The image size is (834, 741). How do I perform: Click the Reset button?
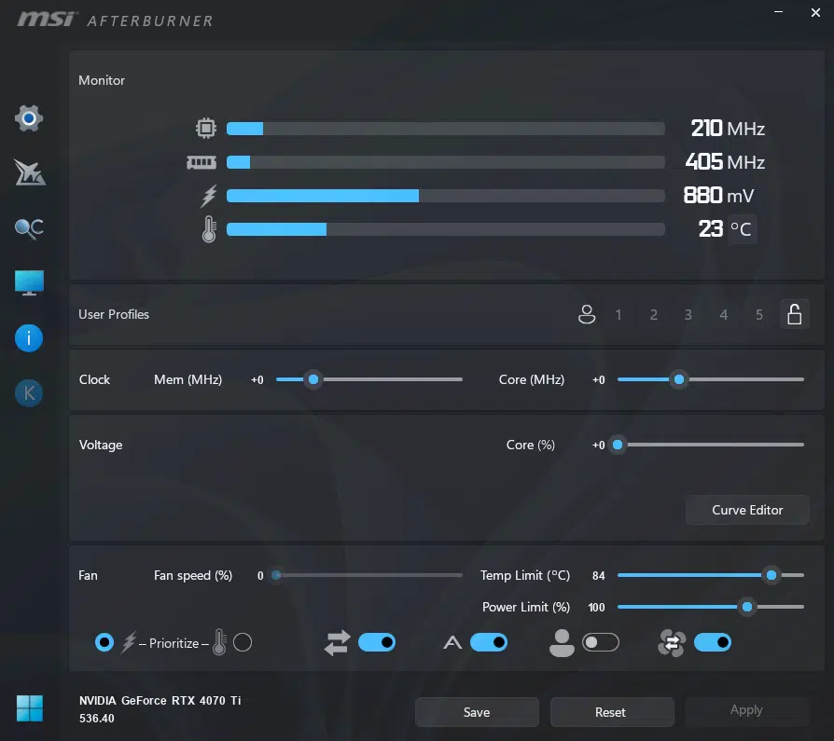611,712
